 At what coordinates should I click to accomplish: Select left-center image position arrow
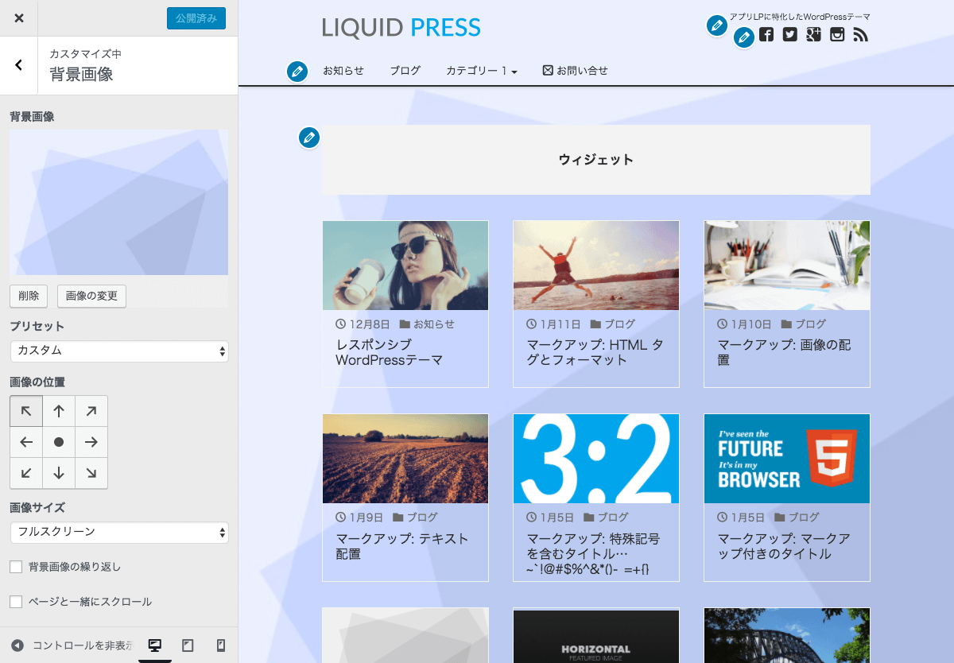(x=26, y=442)
